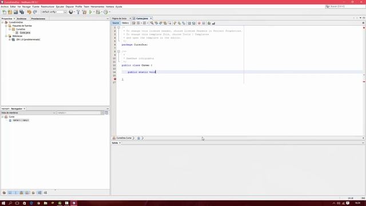Open the navigator filter combo box
The height and width of the screenshot is (206, 366).
[81, 113]
